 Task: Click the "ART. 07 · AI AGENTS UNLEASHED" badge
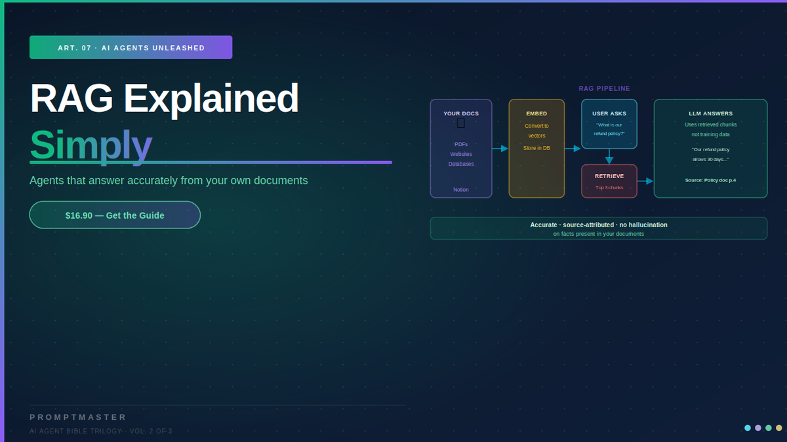pos(131,47)
